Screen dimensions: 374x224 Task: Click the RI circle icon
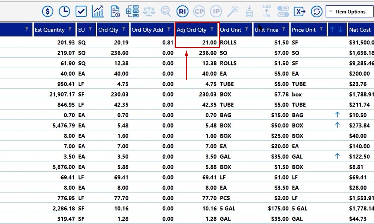pyautogui.click(x=183, y=12)
